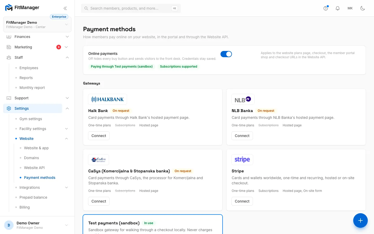The height and width of the screenshot is (234, 374).
Task: Collapse the Staff section chevron
Action: pos(67,57)
